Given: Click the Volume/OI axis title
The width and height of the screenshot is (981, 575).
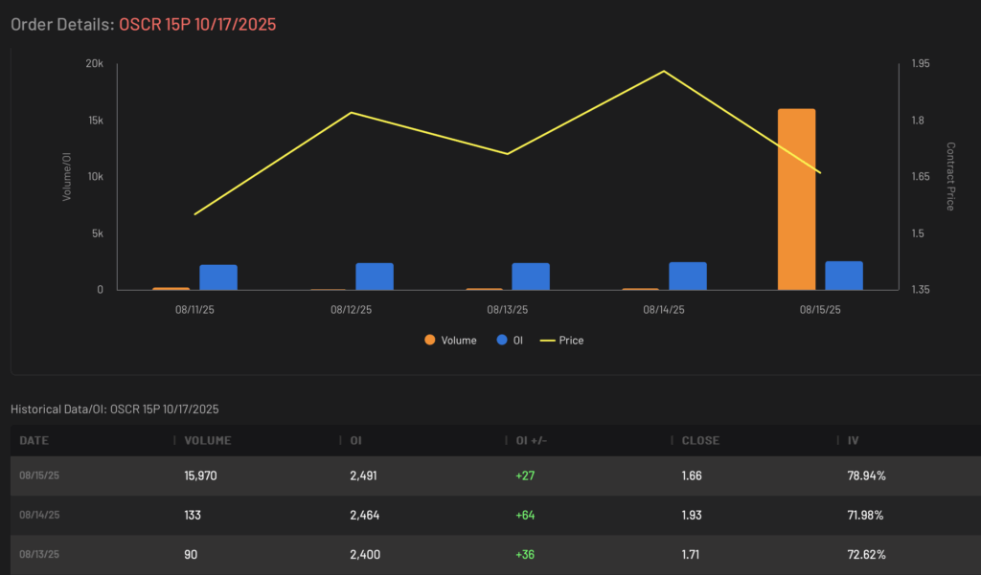Looking at the screenshot, I should coord(67,176).
